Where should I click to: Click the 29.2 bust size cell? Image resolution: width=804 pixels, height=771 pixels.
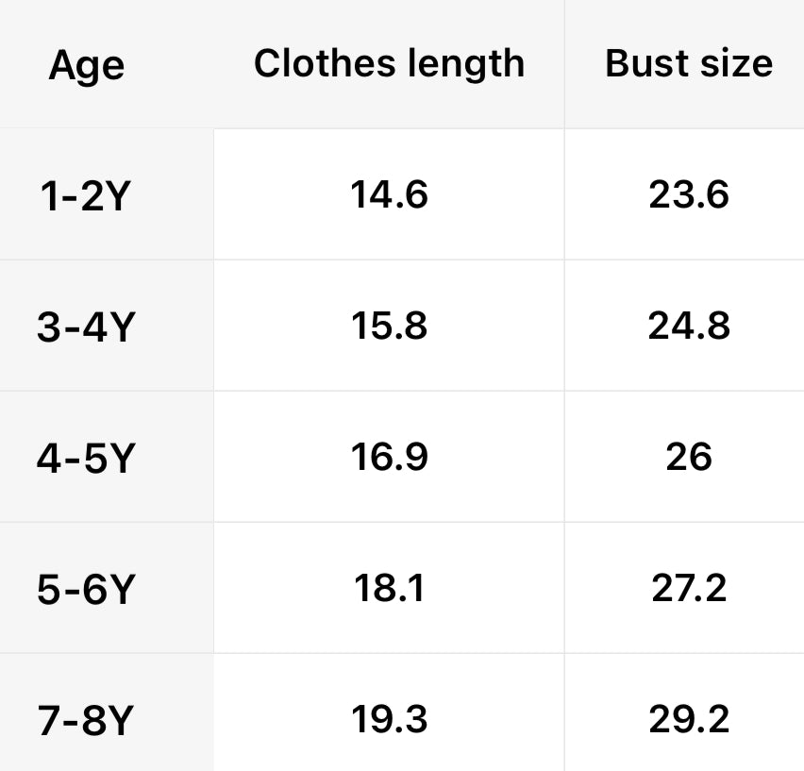pos(688,719)
